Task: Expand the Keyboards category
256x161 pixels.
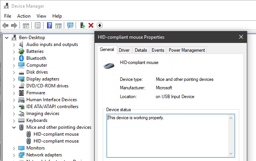Action: click(x=14, y=120)
